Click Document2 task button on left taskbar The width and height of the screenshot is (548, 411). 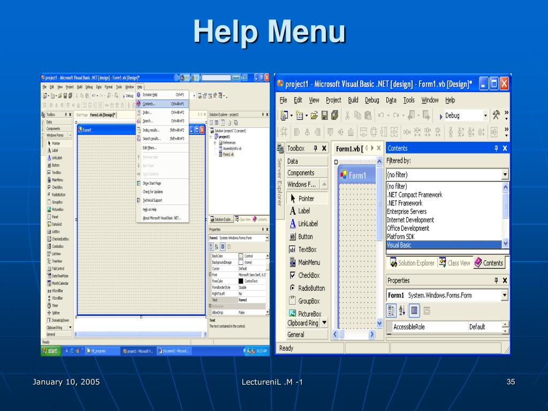pyautogui.click(x=174, y=351)
